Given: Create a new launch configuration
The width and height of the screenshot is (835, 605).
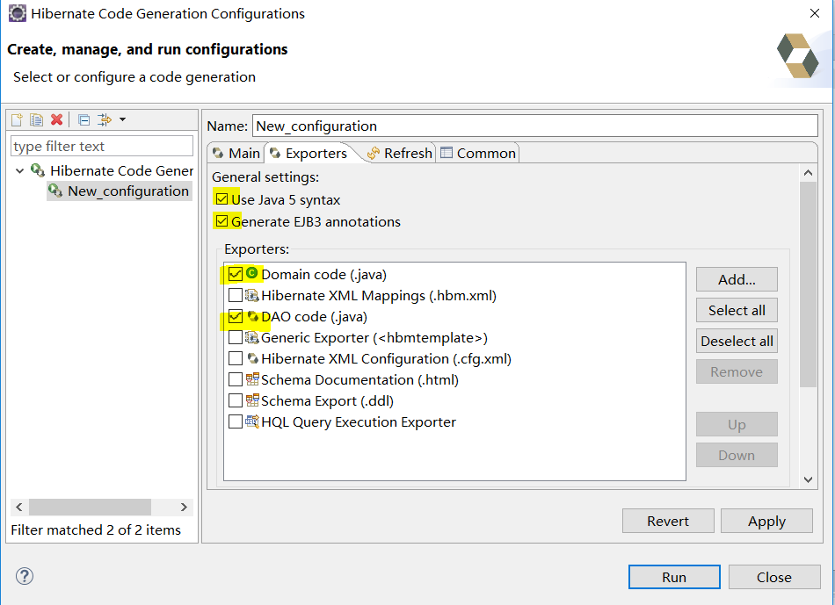Looking at the screenshot, I should pyautogui.click(x=17, y=119).
